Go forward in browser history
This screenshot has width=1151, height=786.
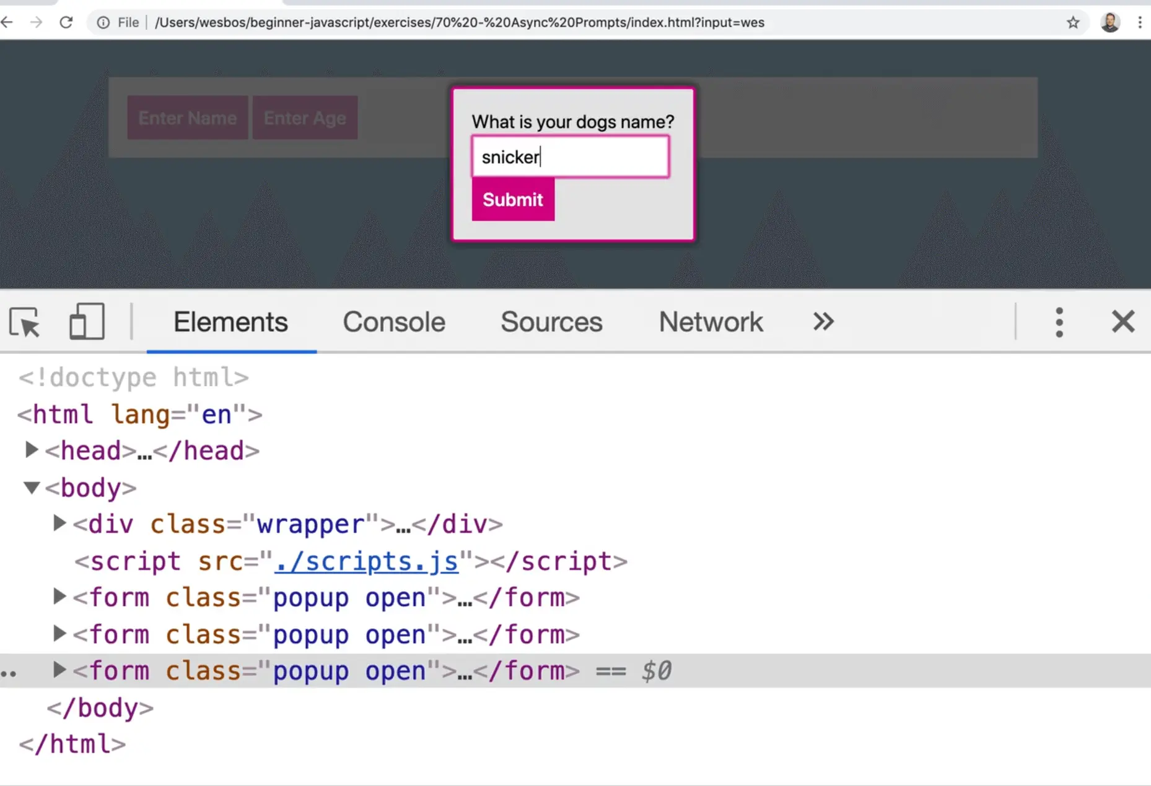(37, 23)
